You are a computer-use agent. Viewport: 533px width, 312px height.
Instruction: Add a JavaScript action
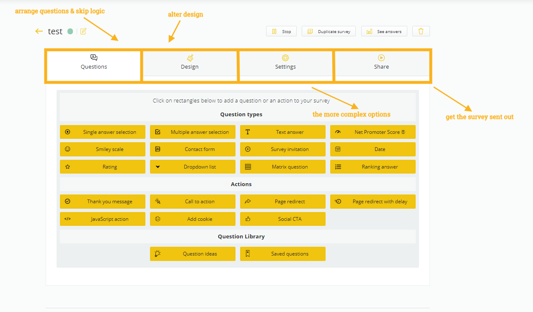(x=103, y=219)
